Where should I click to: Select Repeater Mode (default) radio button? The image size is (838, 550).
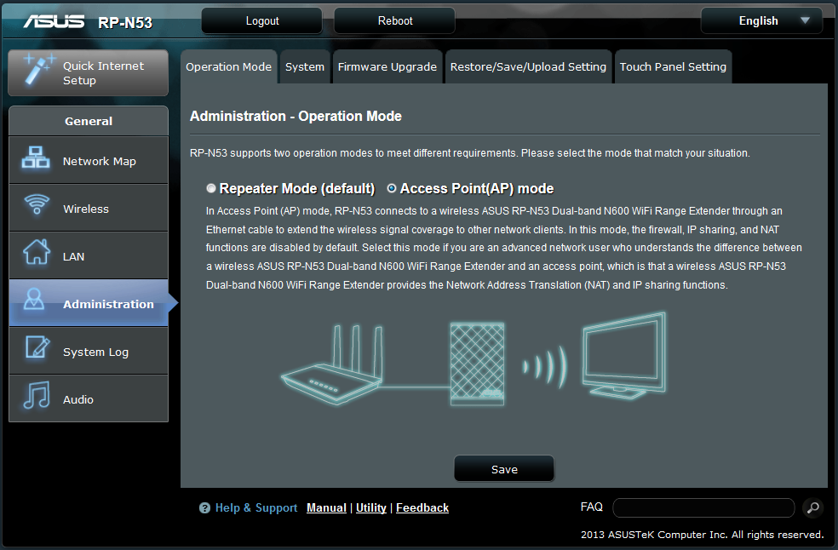(x=211, y=189)
